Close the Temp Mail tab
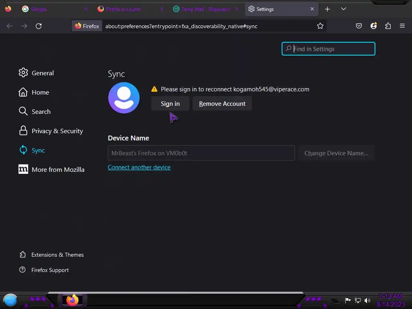This screenshot has width=412, height=309. 237,9
